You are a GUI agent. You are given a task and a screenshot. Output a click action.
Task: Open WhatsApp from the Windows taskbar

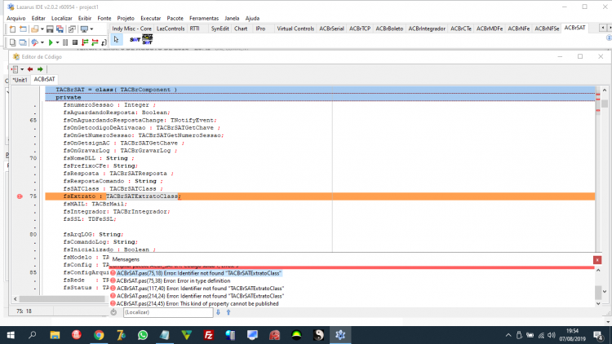(x=143, y=335)
